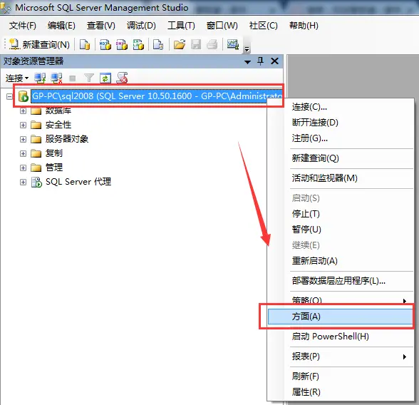Expand the 数据库 folder node

coord(24,111)
